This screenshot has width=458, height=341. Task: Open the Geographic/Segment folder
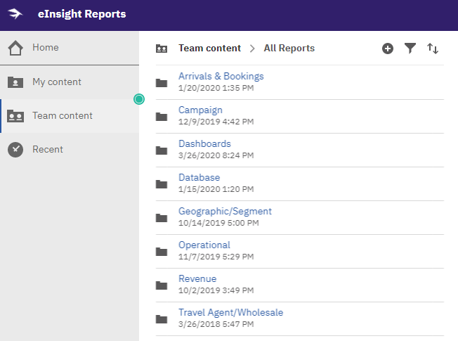click(x=225, y=211)
